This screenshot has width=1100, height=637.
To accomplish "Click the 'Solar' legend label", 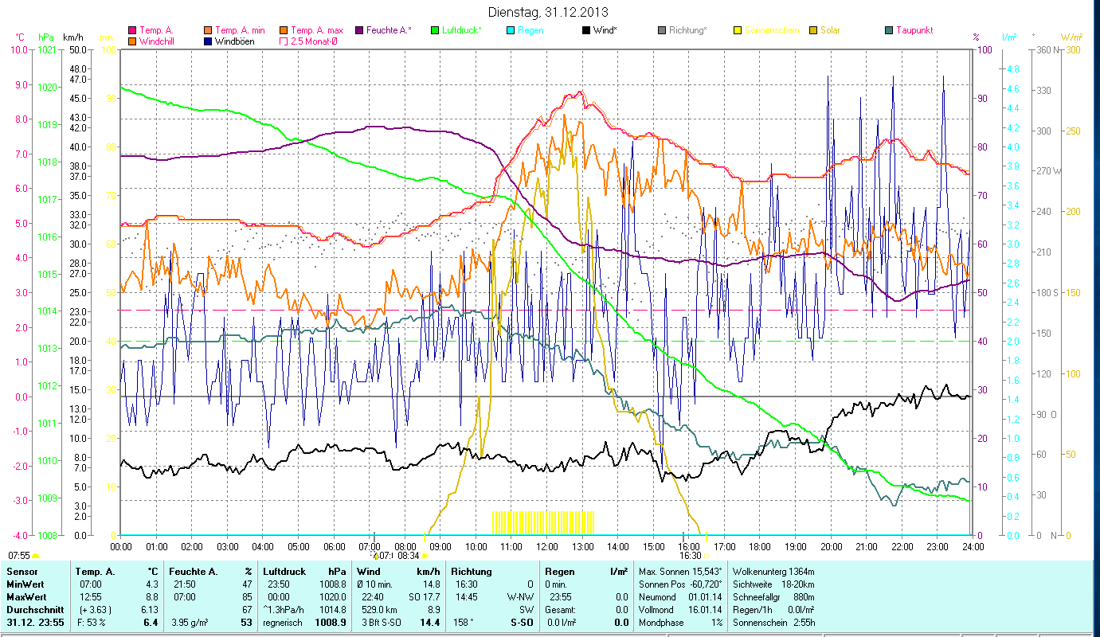I will point(830,31).
